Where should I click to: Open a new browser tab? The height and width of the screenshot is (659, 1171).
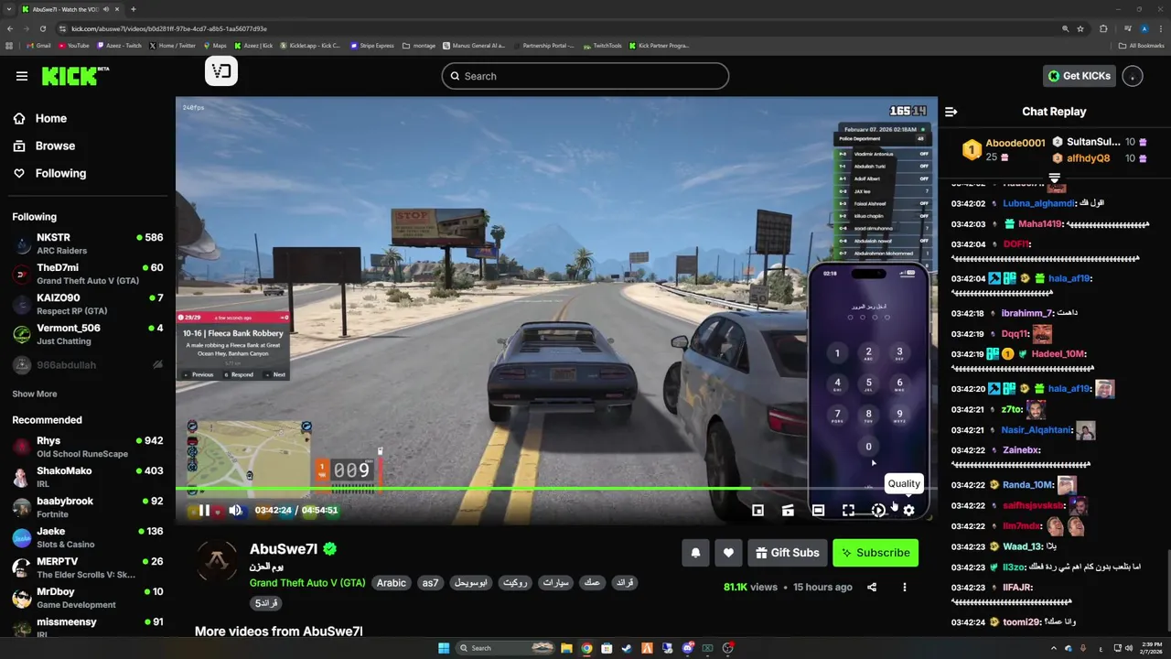click(134, 9)
